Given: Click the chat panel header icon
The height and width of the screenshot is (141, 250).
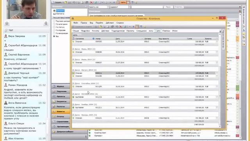Looking at the screenshot, I should click(x=6, y=30).
